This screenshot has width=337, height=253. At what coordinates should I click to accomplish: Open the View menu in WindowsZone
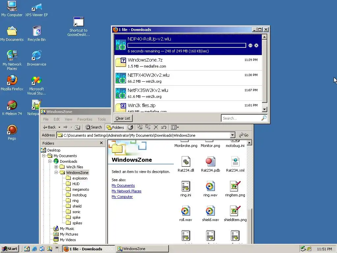[68, 119]
